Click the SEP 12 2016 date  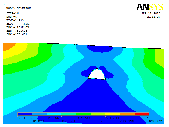151,13
